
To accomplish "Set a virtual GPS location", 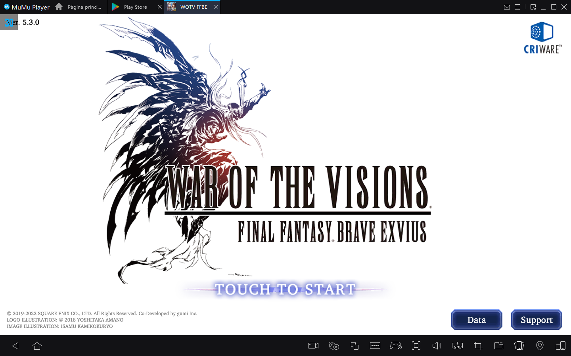I will [540, 346].
